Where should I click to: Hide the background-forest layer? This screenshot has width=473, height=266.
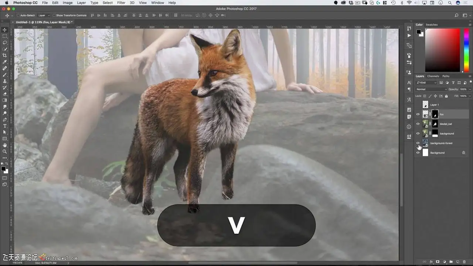[x=418, y=143]
